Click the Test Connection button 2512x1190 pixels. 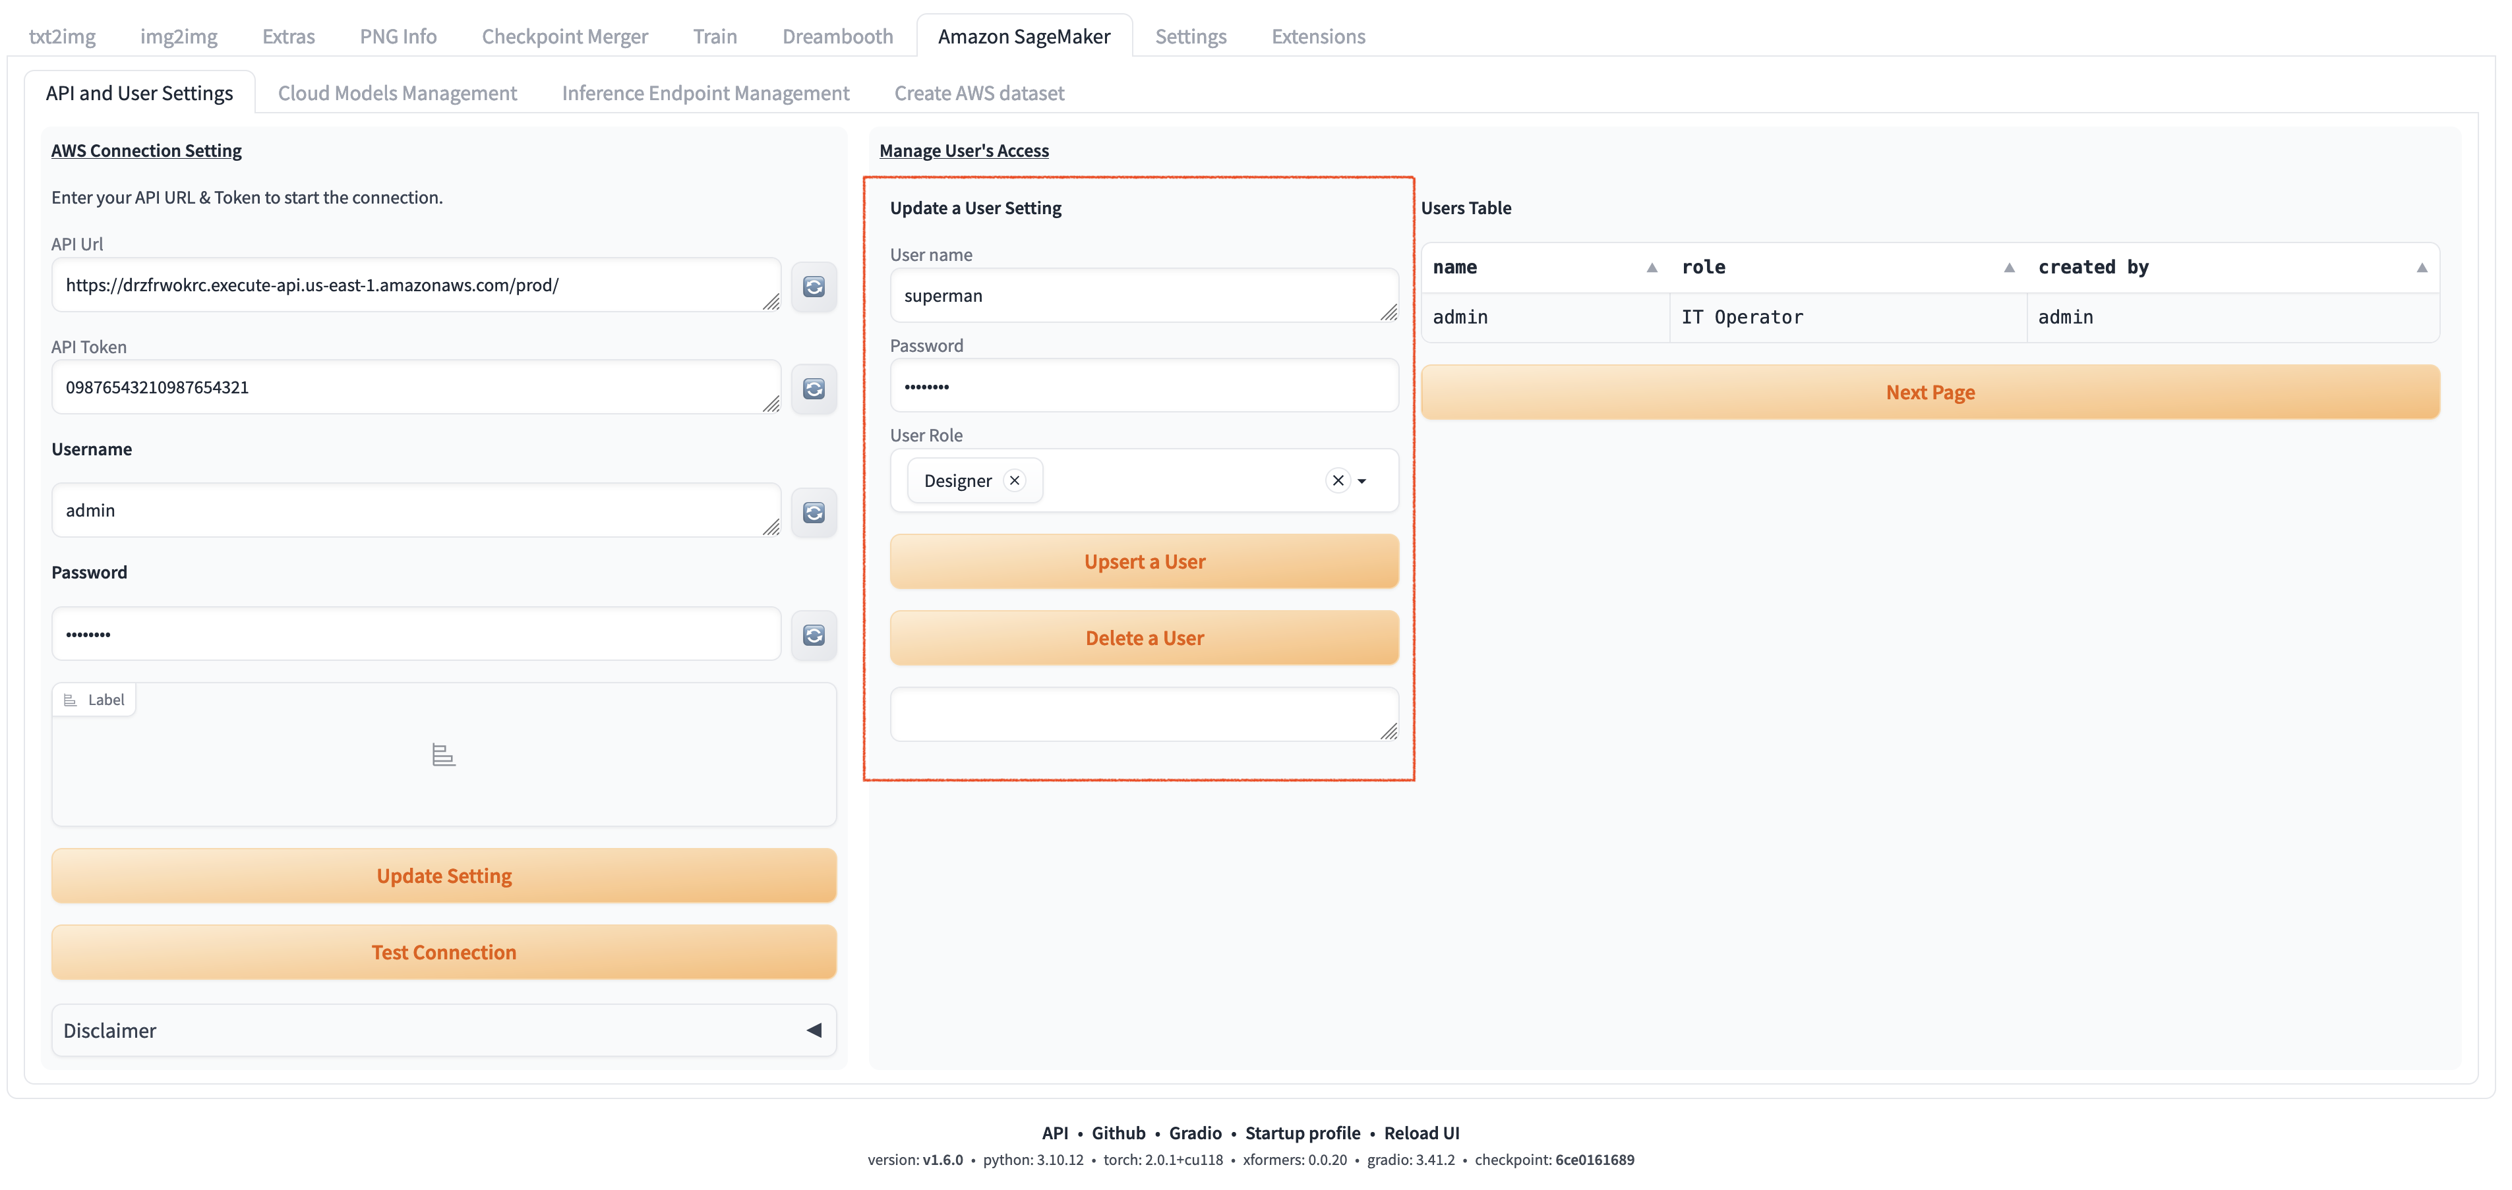pos(444,952)
